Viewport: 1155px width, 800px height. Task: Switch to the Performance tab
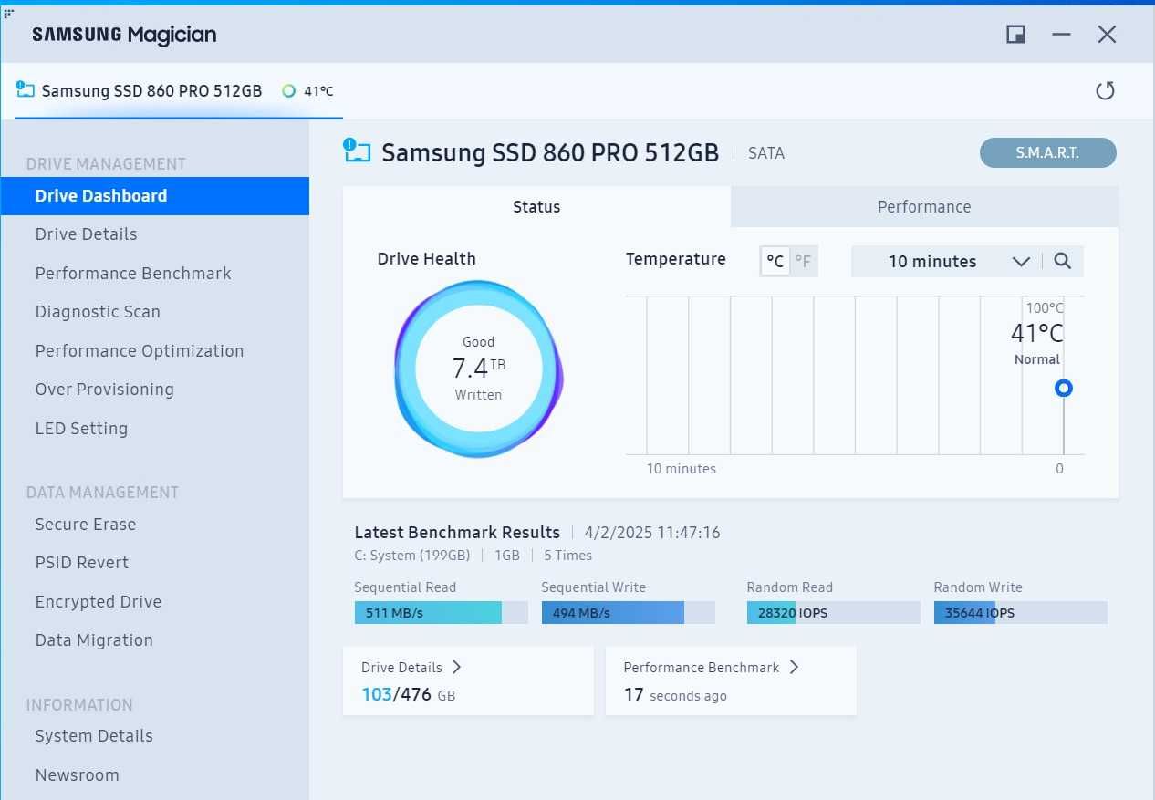point(924,207)
